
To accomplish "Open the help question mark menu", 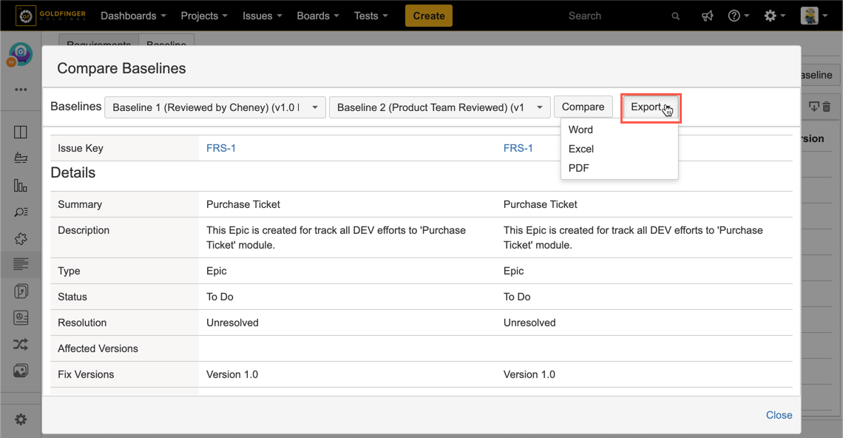I will tap(738, 16).
